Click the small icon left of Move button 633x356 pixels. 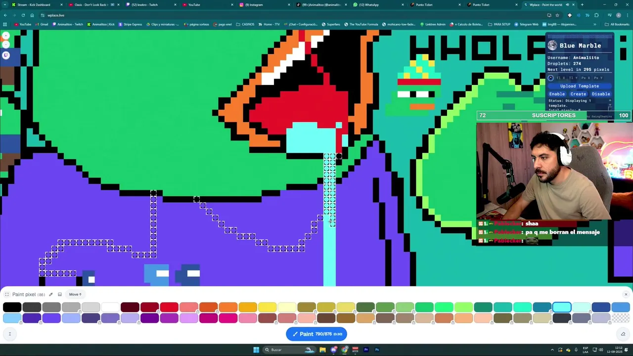(x=60, y=295)
